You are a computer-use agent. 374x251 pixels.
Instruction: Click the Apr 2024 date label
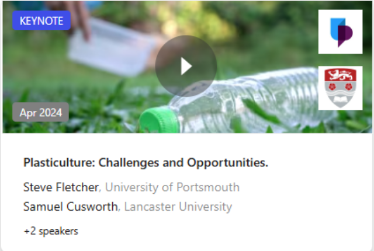40,112
